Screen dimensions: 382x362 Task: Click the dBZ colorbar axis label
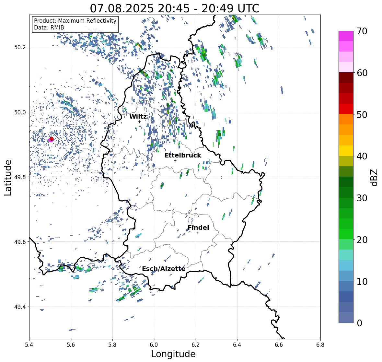(x=375, y=177)
